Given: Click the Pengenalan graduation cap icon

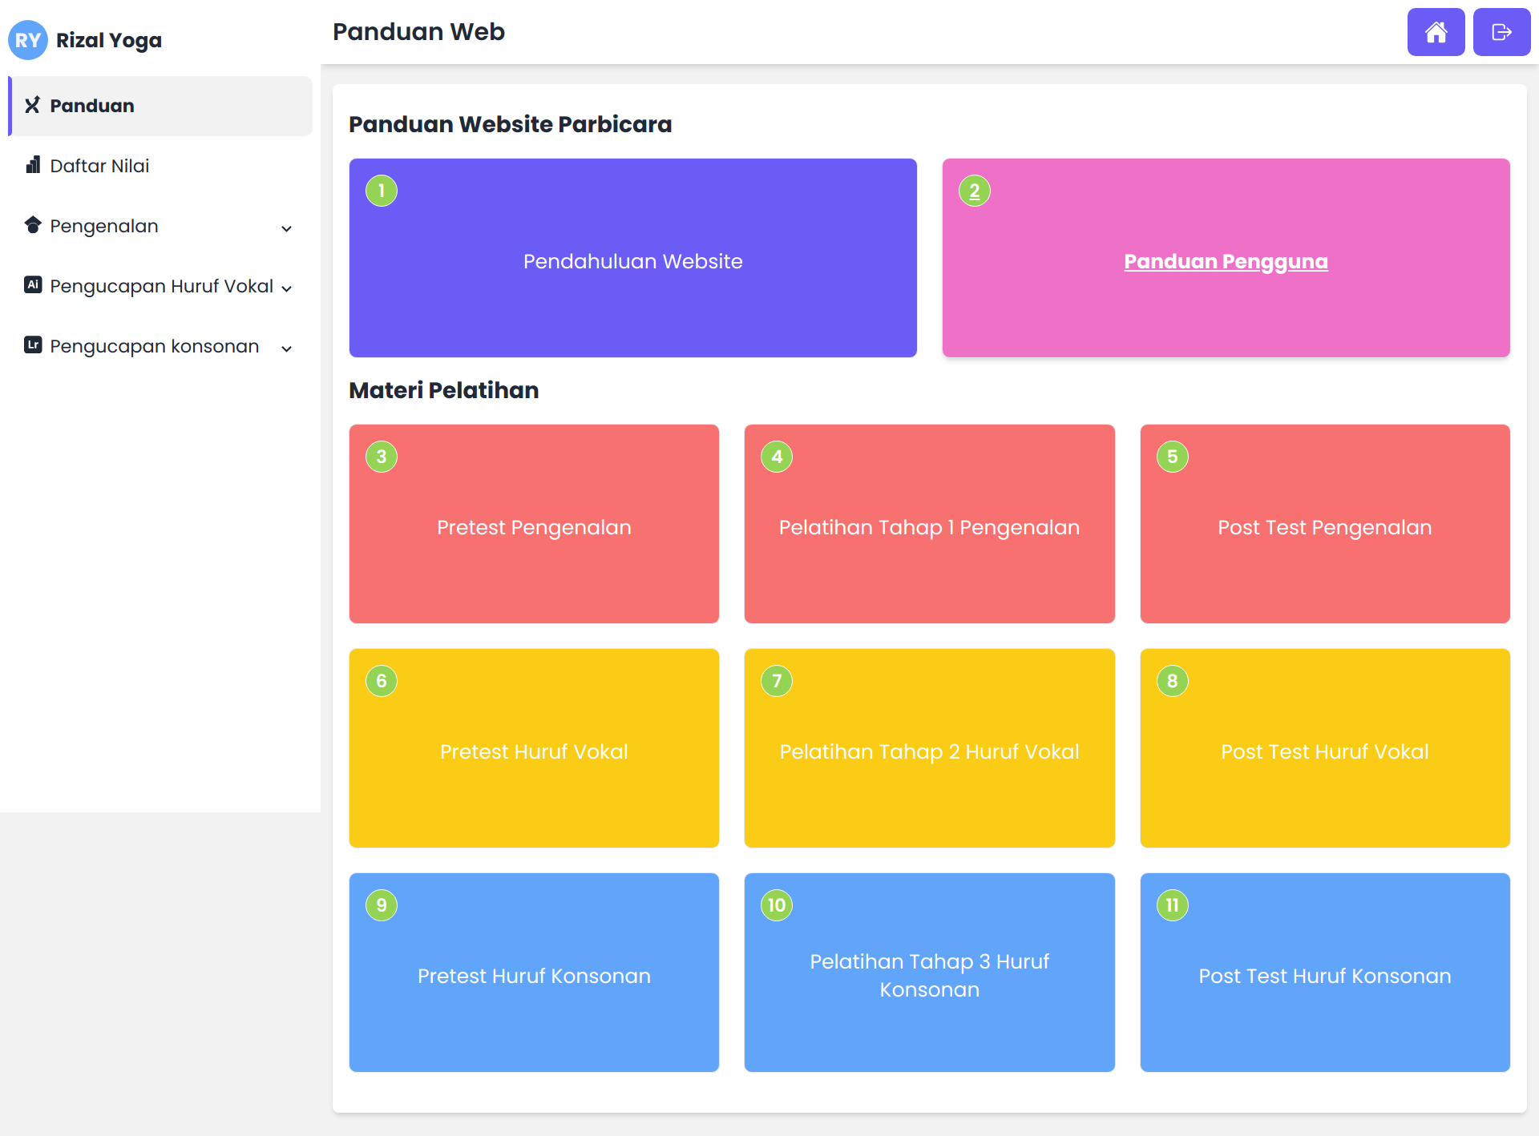Looking at the screenshot, I should tap(33, 225).
